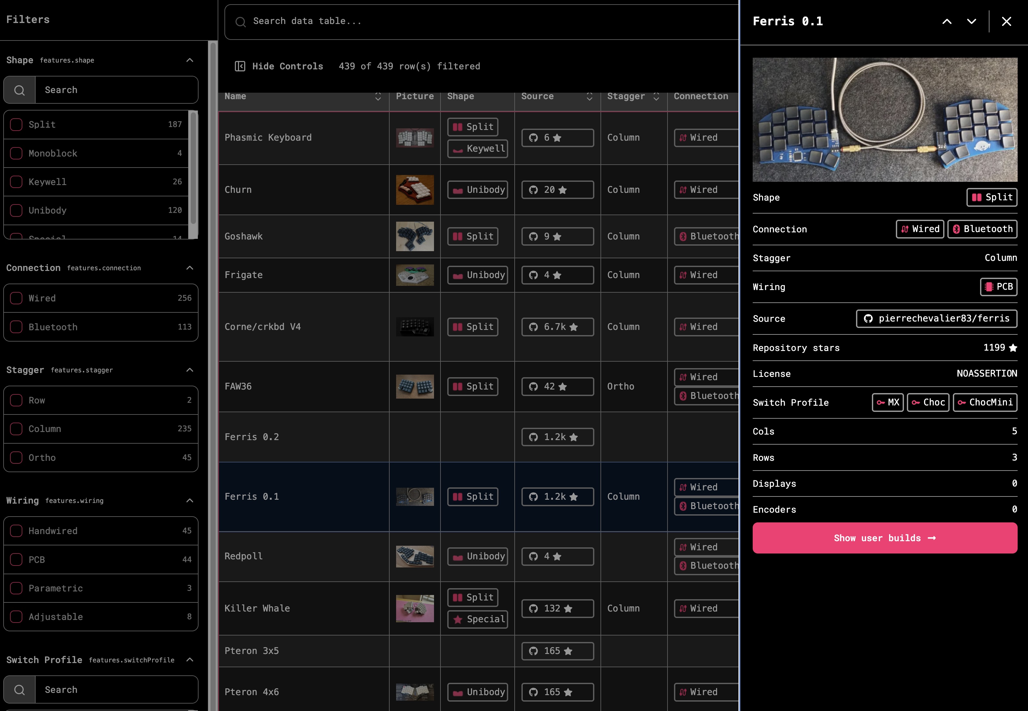Toggle the Bluetooth connection filter checkbox

[17, 327]
